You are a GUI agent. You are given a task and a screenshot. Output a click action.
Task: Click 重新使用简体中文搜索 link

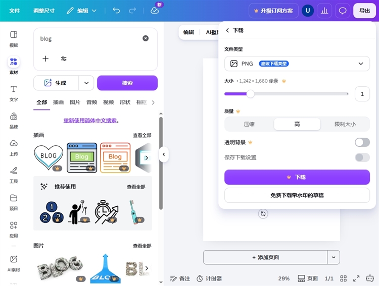[90, 121]
